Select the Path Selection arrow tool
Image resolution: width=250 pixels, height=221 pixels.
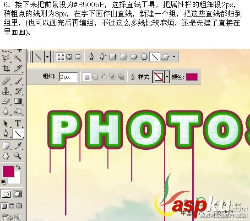point(6,123)
